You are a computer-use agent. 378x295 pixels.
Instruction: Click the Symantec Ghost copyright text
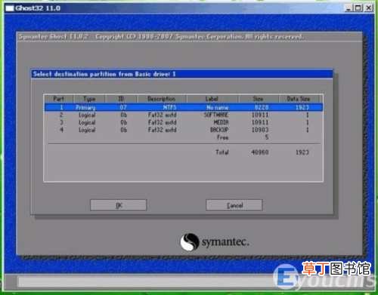161,37
